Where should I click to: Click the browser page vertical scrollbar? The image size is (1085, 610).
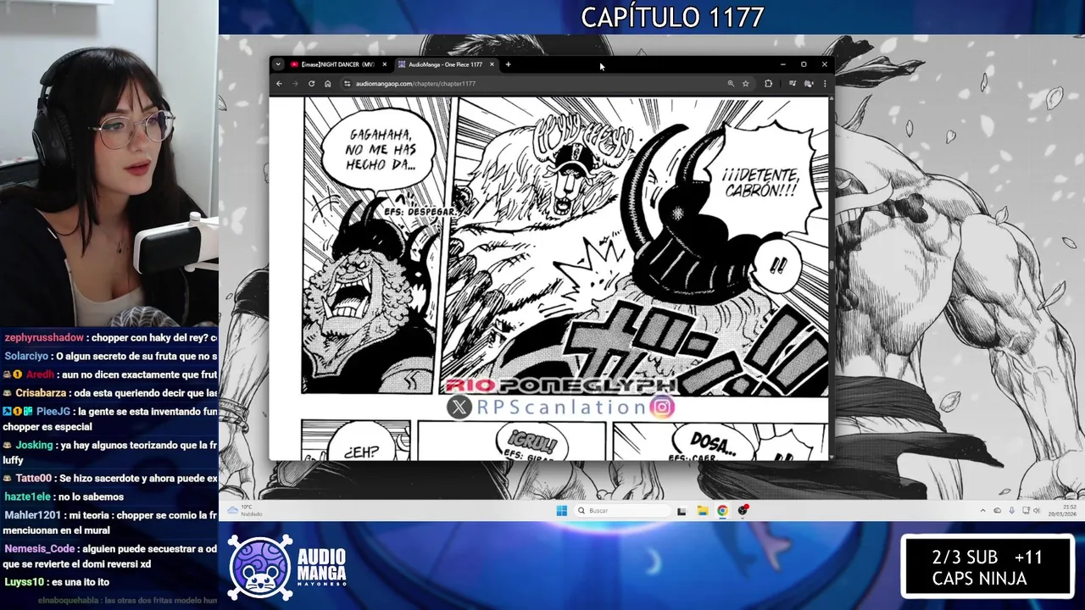pyautogui.click(x=831, y=278)
